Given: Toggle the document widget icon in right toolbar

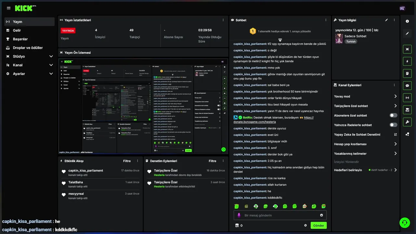Looking at the screenshot, I should [x=407, y=73].
